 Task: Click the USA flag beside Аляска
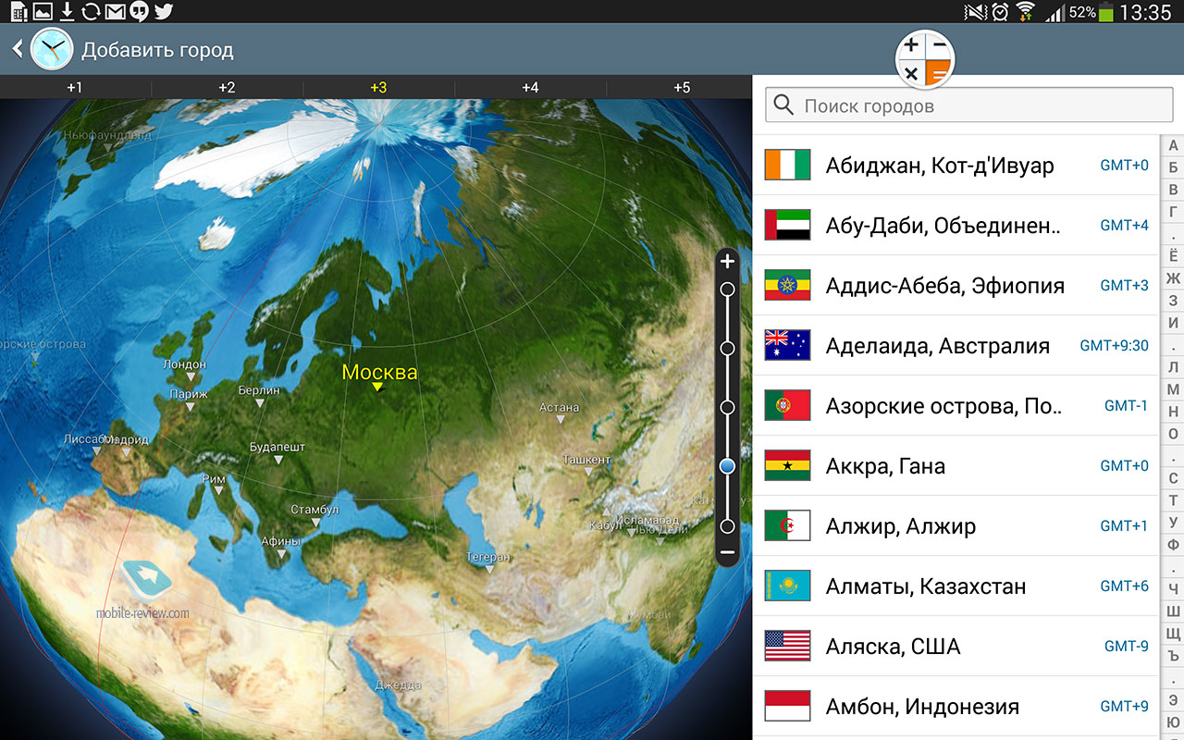pyautogui.click(x=787, y=646)
